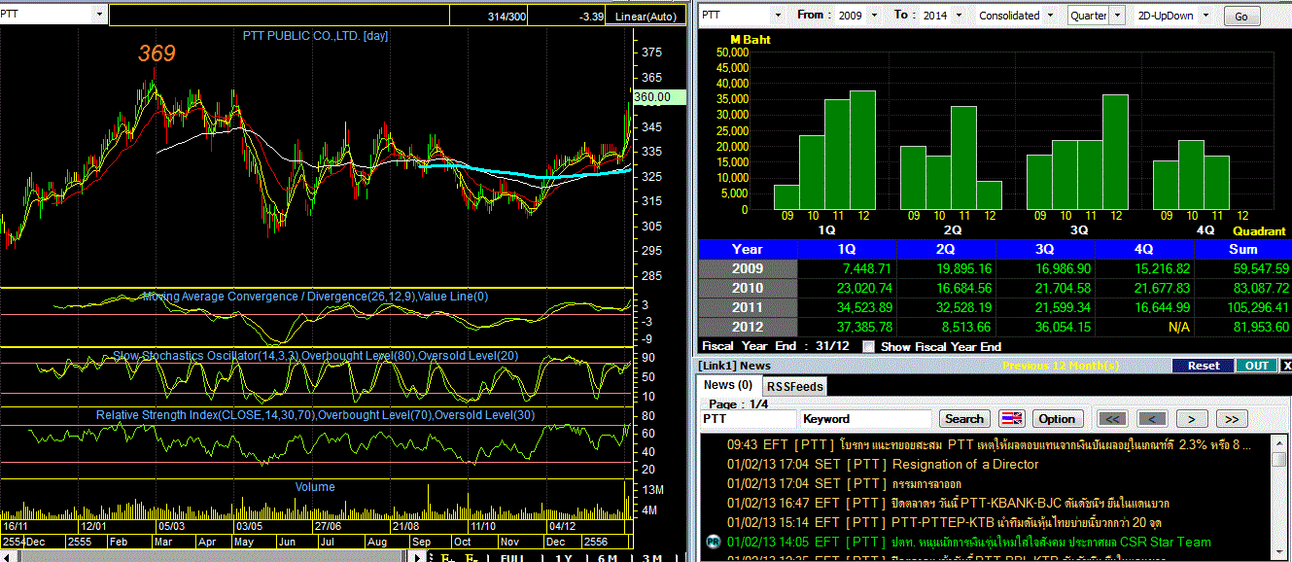The image size is (1292, 562).
Task: Click the OUT button
Action: click(x=1256, y=366)
